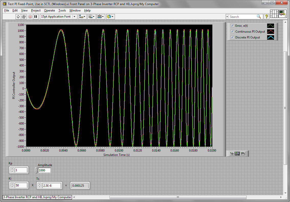Image resolution: width=290 pixels, height=202 pixels.
Task: Click the Run arrow button
Action: pyautogui.click(x=18, y=17)
